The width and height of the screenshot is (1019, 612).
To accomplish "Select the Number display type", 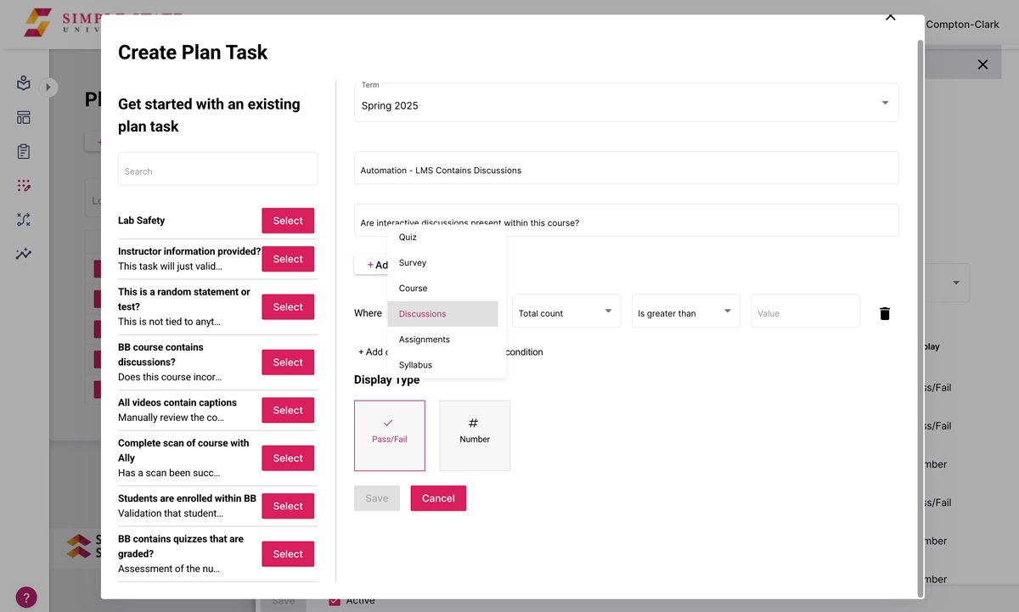I will [x=474, y=435].
